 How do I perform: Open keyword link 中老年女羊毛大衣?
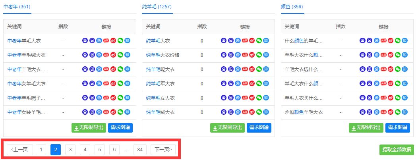pyautogui.click(x=27, y=84)
